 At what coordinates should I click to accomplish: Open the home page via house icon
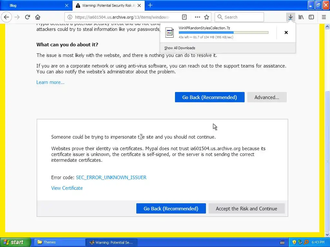38,17
